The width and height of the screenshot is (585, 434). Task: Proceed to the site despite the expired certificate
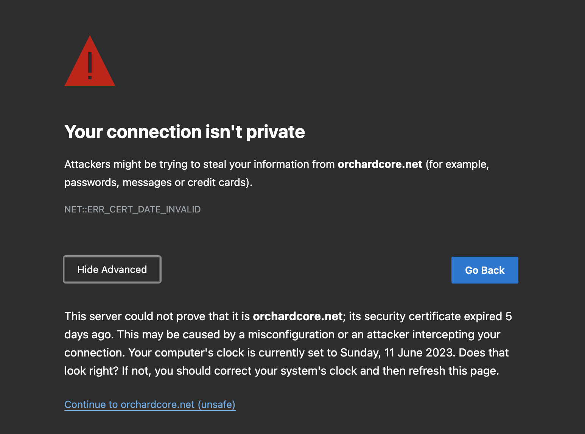150,405
